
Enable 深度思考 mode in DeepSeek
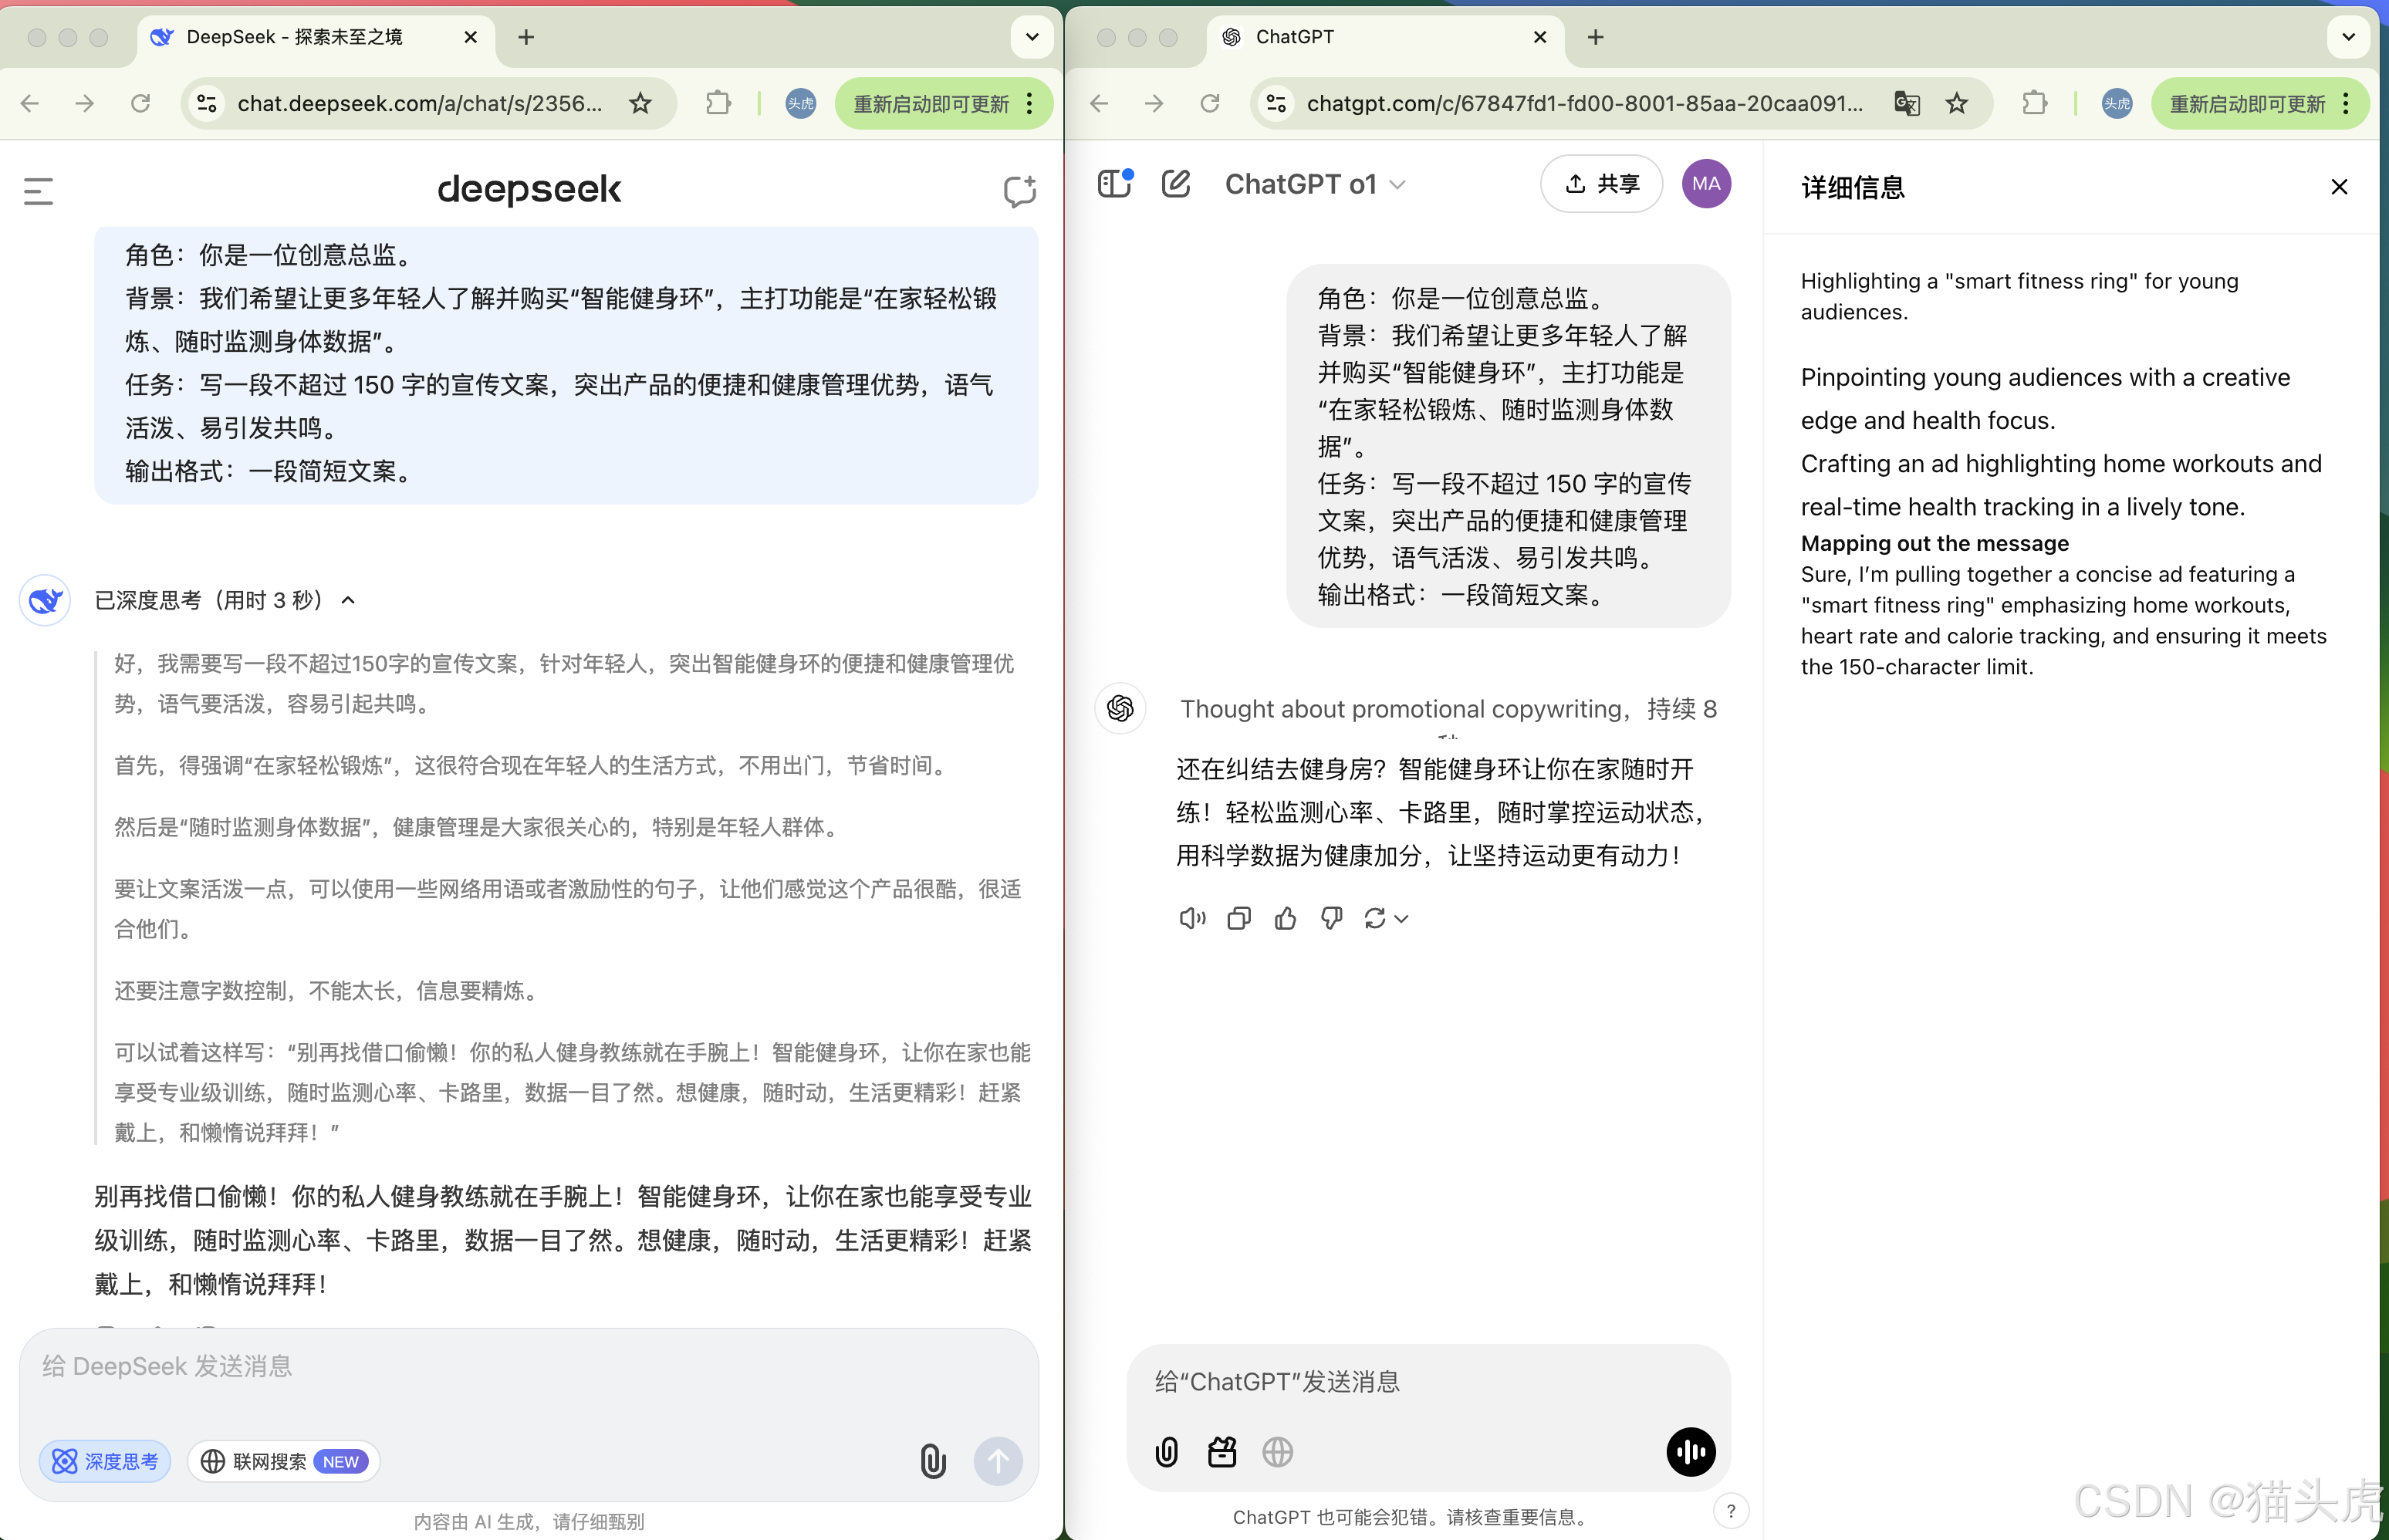pyautogui.click(x=105, y=1461)
